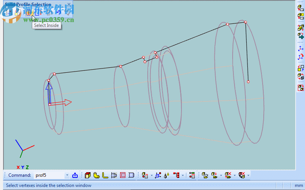Viewport: 305px width, 190px height.
Task: Select the solid box primitive icon
Action: tap(88, 175)
